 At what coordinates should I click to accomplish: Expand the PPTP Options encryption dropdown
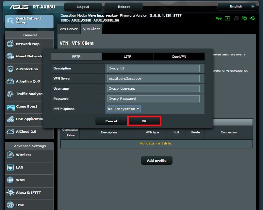(123, 109)
